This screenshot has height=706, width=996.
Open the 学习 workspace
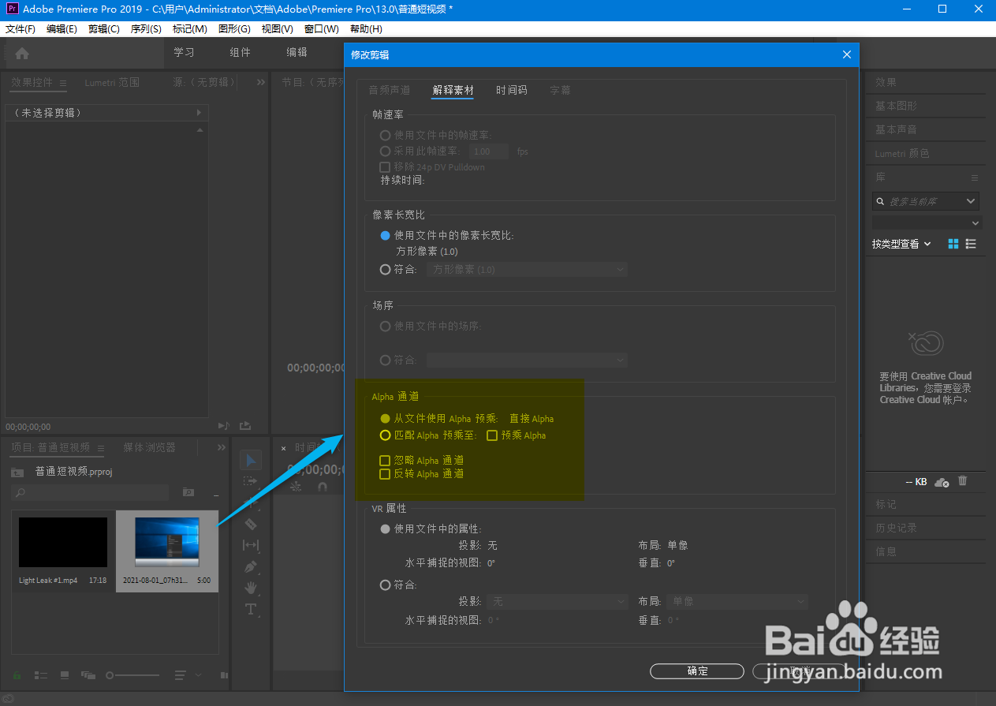tap(184, 52)
